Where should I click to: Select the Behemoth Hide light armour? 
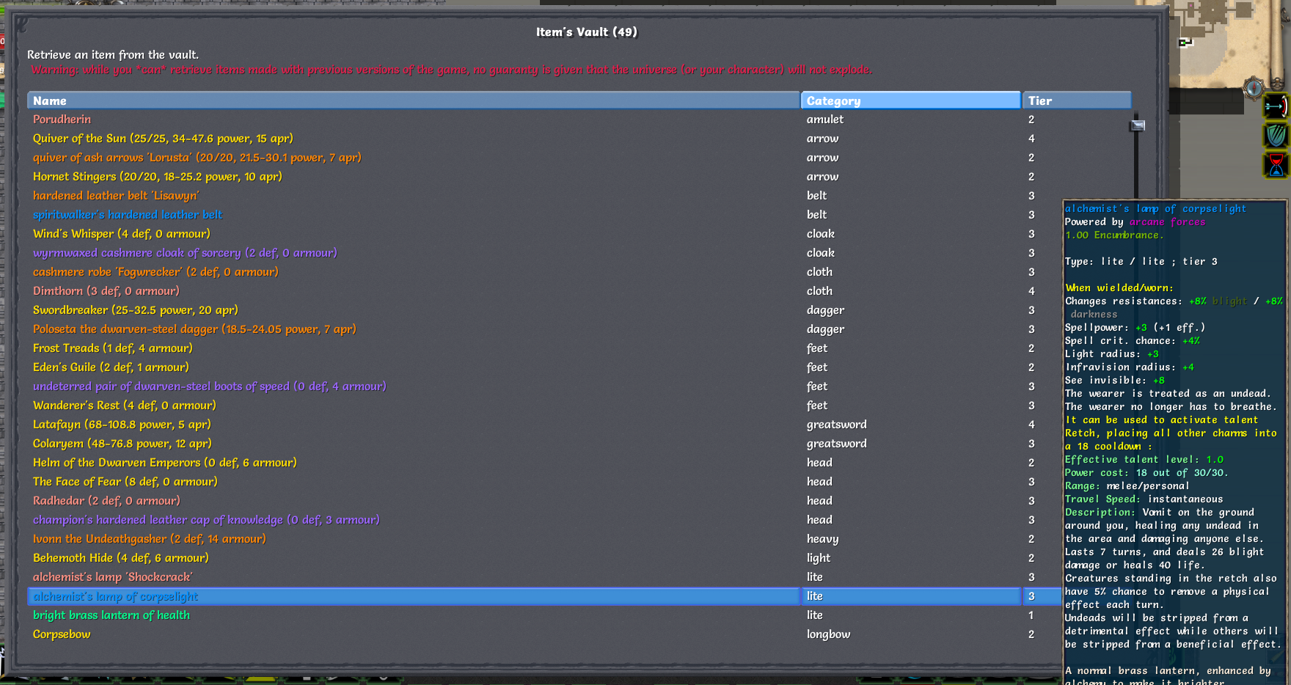(414, 558)
